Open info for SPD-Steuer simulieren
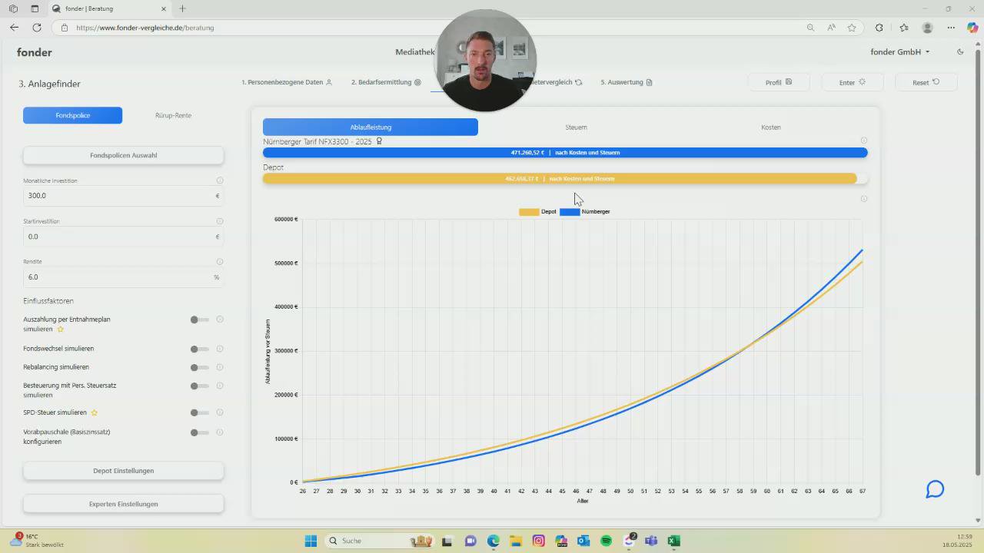The height and width of the screenshot is (553, 984). tap(220, 412)
